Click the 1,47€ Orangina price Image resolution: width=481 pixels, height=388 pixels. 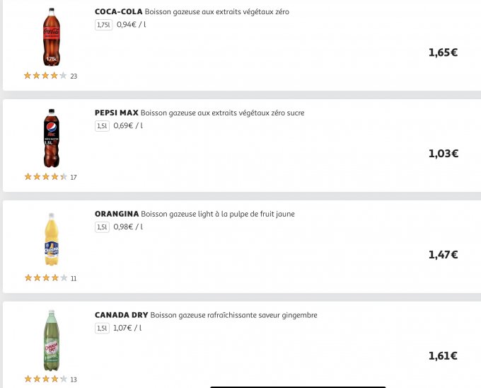(443, 255)
